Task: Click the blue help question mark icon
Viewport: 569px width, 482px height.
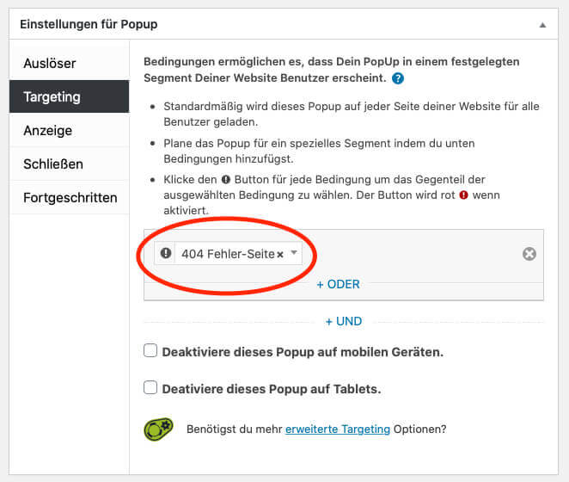Action: point(398,78)
